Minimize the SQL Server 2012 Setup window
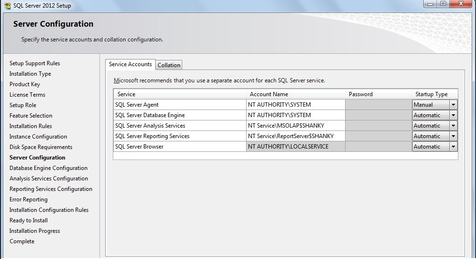 point(430,4)
